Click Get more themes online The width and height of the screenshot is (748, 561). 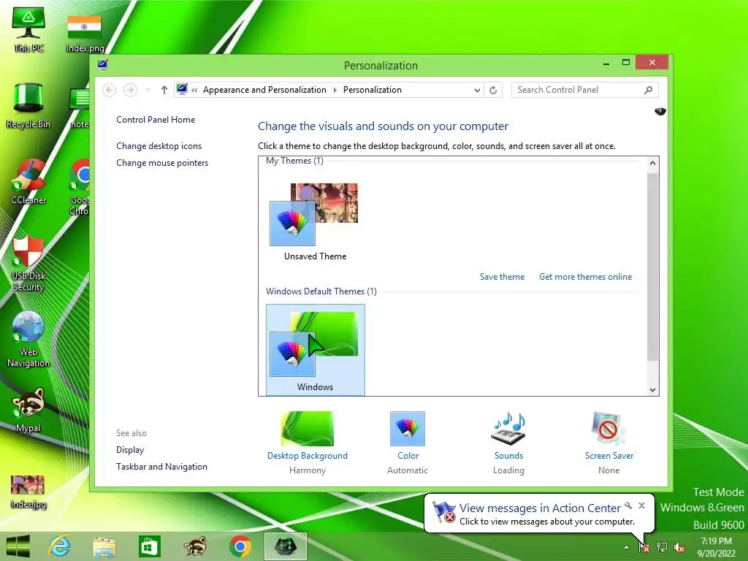pyautogui.click(x=585, y=277)
